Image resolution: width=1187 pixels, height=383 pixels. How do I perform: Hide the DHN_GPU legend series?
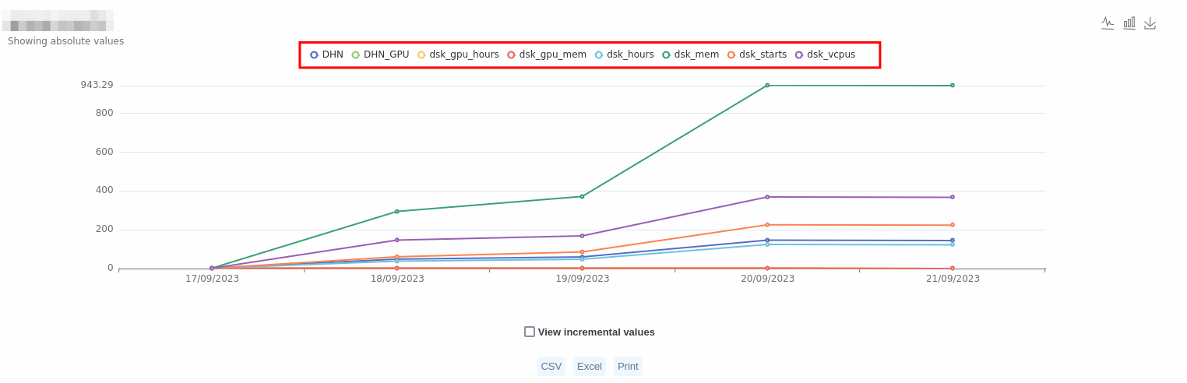click(380, 54)
